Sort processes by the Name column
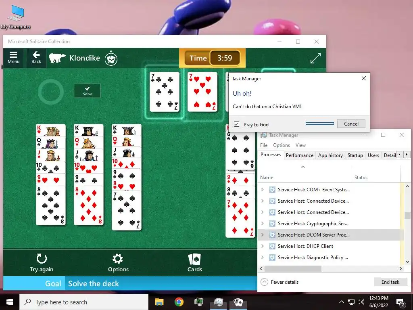Image resolution: width=413 pixels, height=310 pixels. (x=305, y=174)
